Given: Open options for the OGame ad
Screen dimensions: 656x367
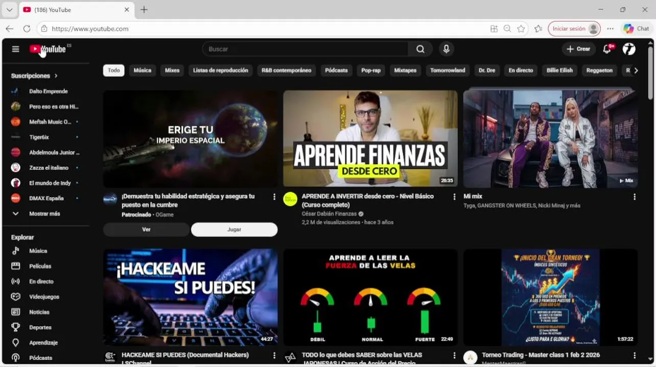Looking at the screenshot, I should click(x=274, y=197).
